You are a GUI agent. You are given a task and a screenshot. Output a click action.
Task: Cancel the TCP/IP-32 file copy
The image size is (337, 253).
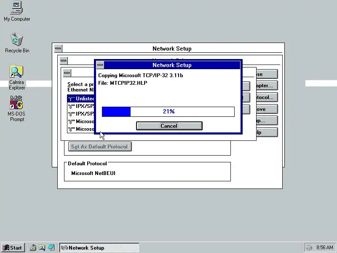[169, 126]
